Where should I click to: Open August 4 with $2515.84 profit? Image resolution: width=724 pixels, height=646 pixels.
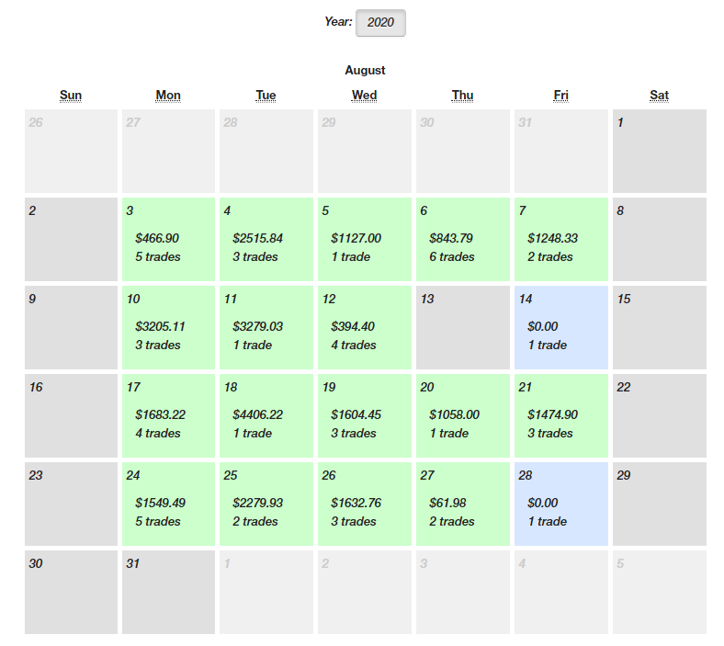tap(266, 239)
